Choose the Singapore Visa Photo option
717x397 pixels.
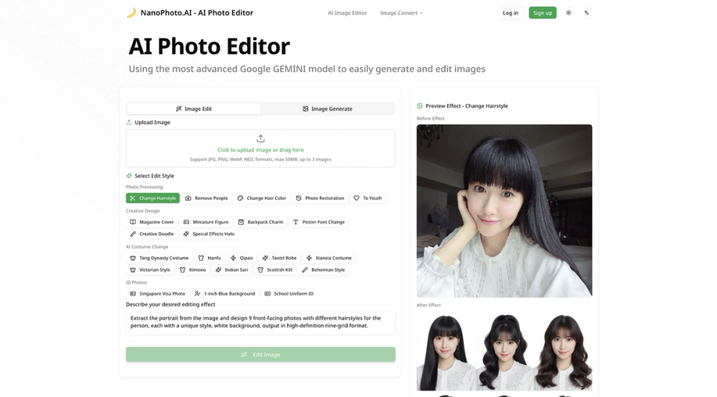[157, 294]
